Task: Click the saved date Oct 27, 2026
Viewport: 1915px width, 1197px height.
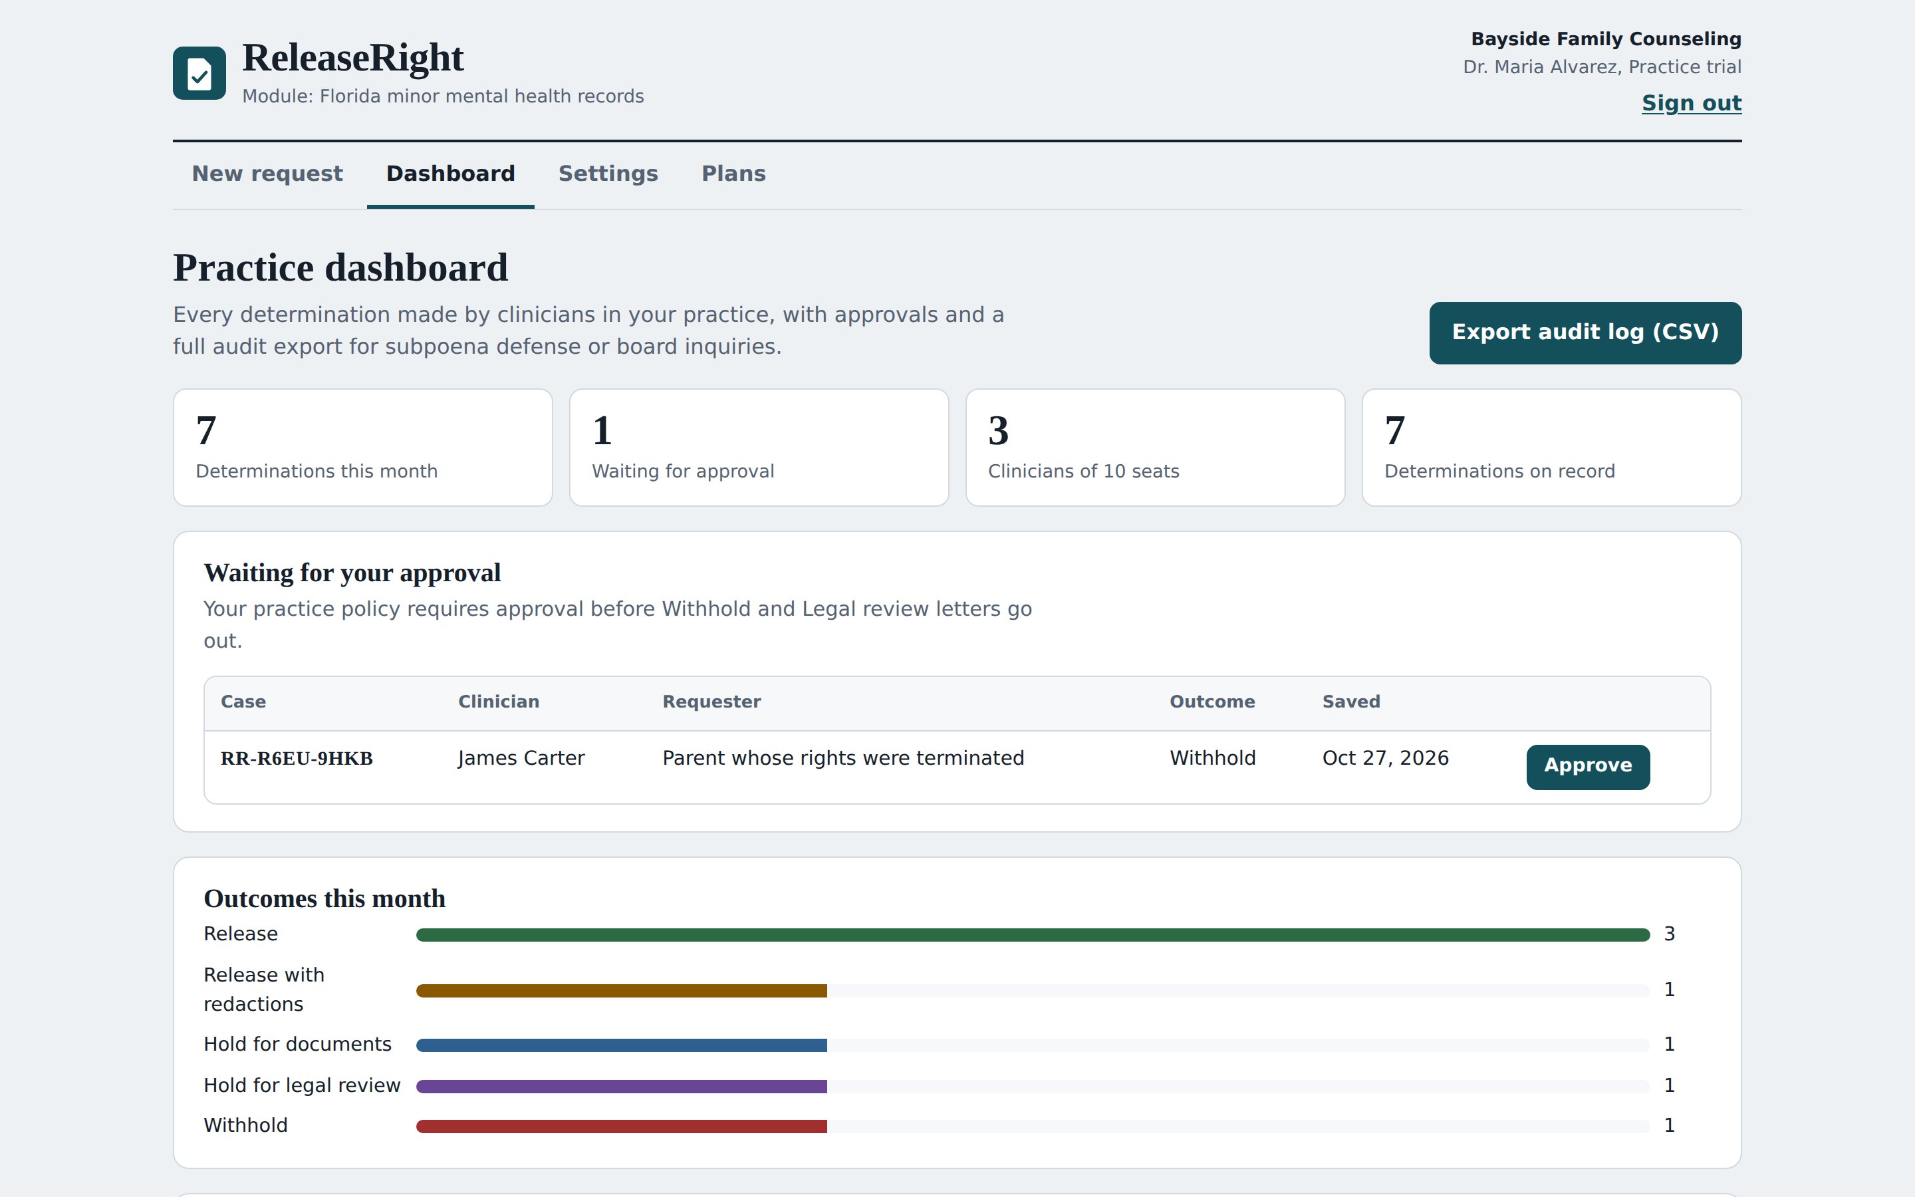Action: (x=1385, y=758)
